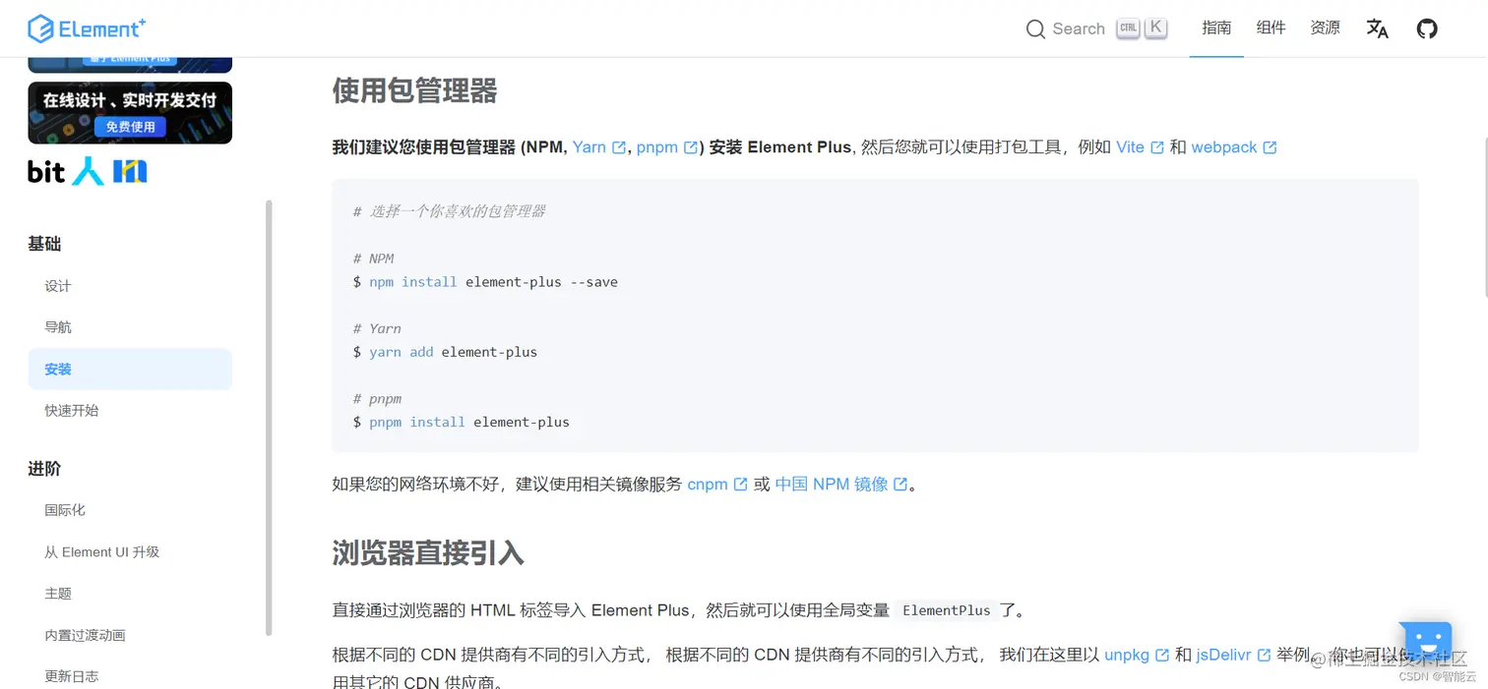Open the Yarn documentation link
1488x689 pixels.
591,146
